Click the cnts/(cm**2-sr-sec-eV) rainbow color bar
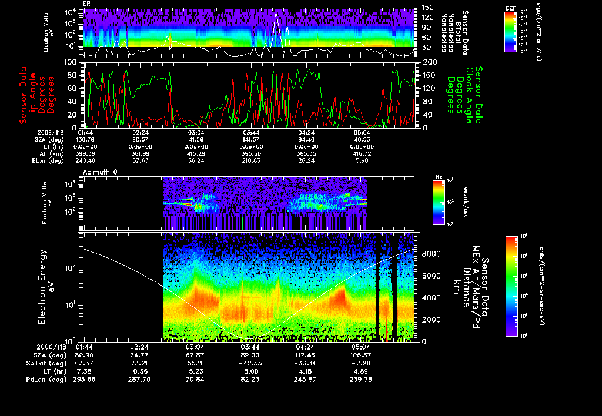This screenshot has width=602, height=416. (x=511, y=286)
